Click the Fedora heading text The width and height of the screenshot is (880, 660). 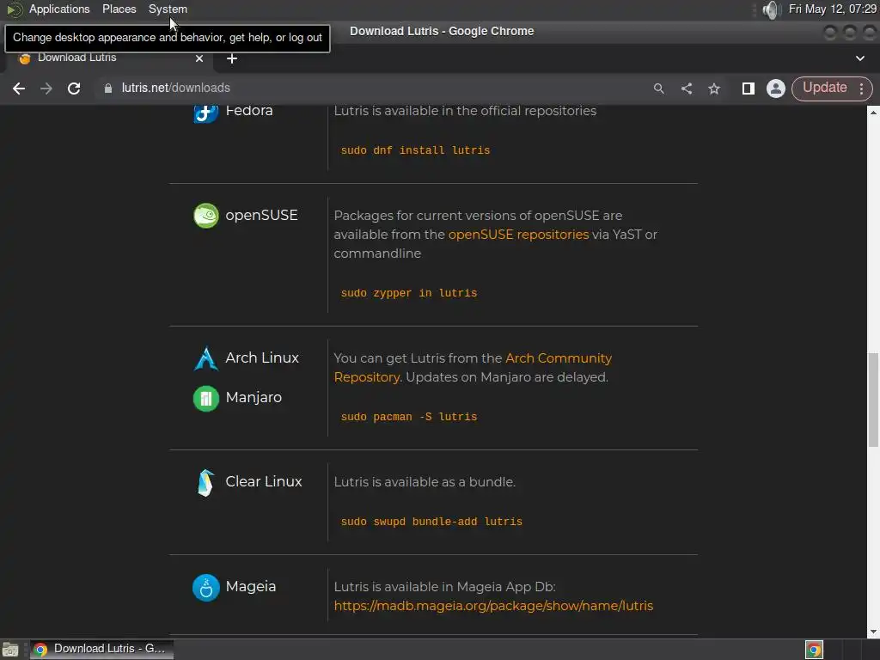pos(249,111)
